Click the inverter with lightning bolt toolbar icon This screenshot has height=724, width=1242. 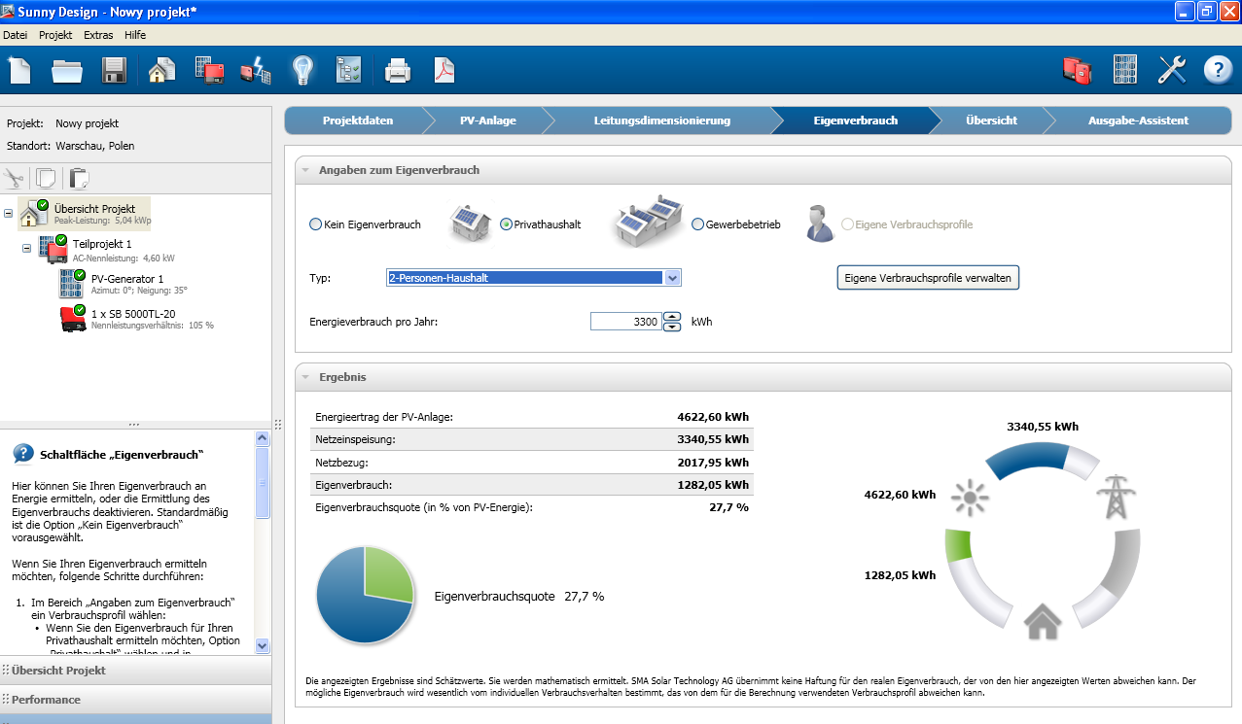tap(256, 70)
